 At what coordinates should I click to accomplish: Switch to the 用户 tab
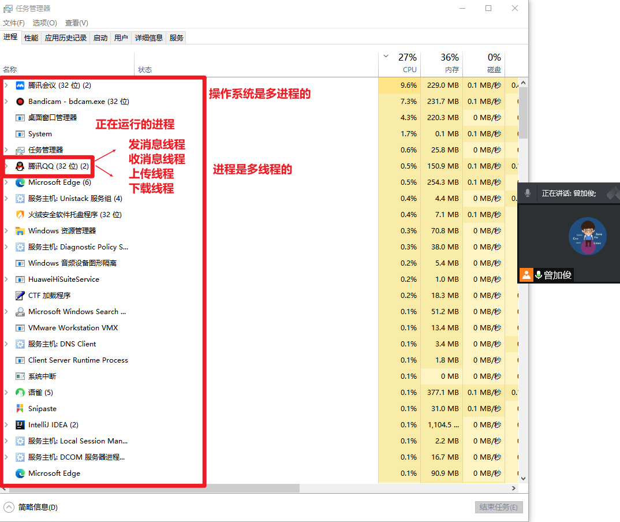point(121,38)
